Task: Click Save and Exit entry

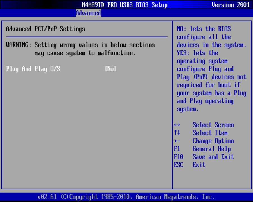Action: pos(213,157)
